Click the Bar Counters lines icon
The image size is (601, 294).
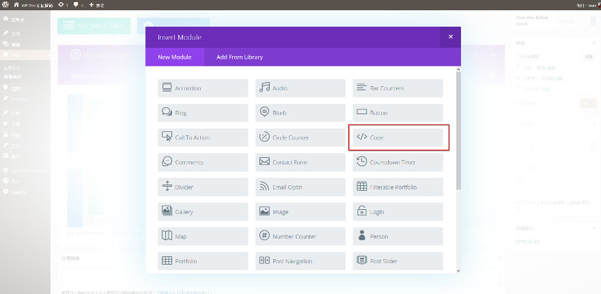tap(362, 88)
